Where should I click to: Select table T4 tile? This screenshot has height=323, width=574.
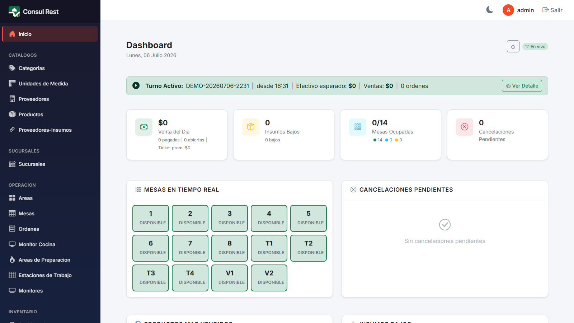pyautogui.click(x=190, y=278)
